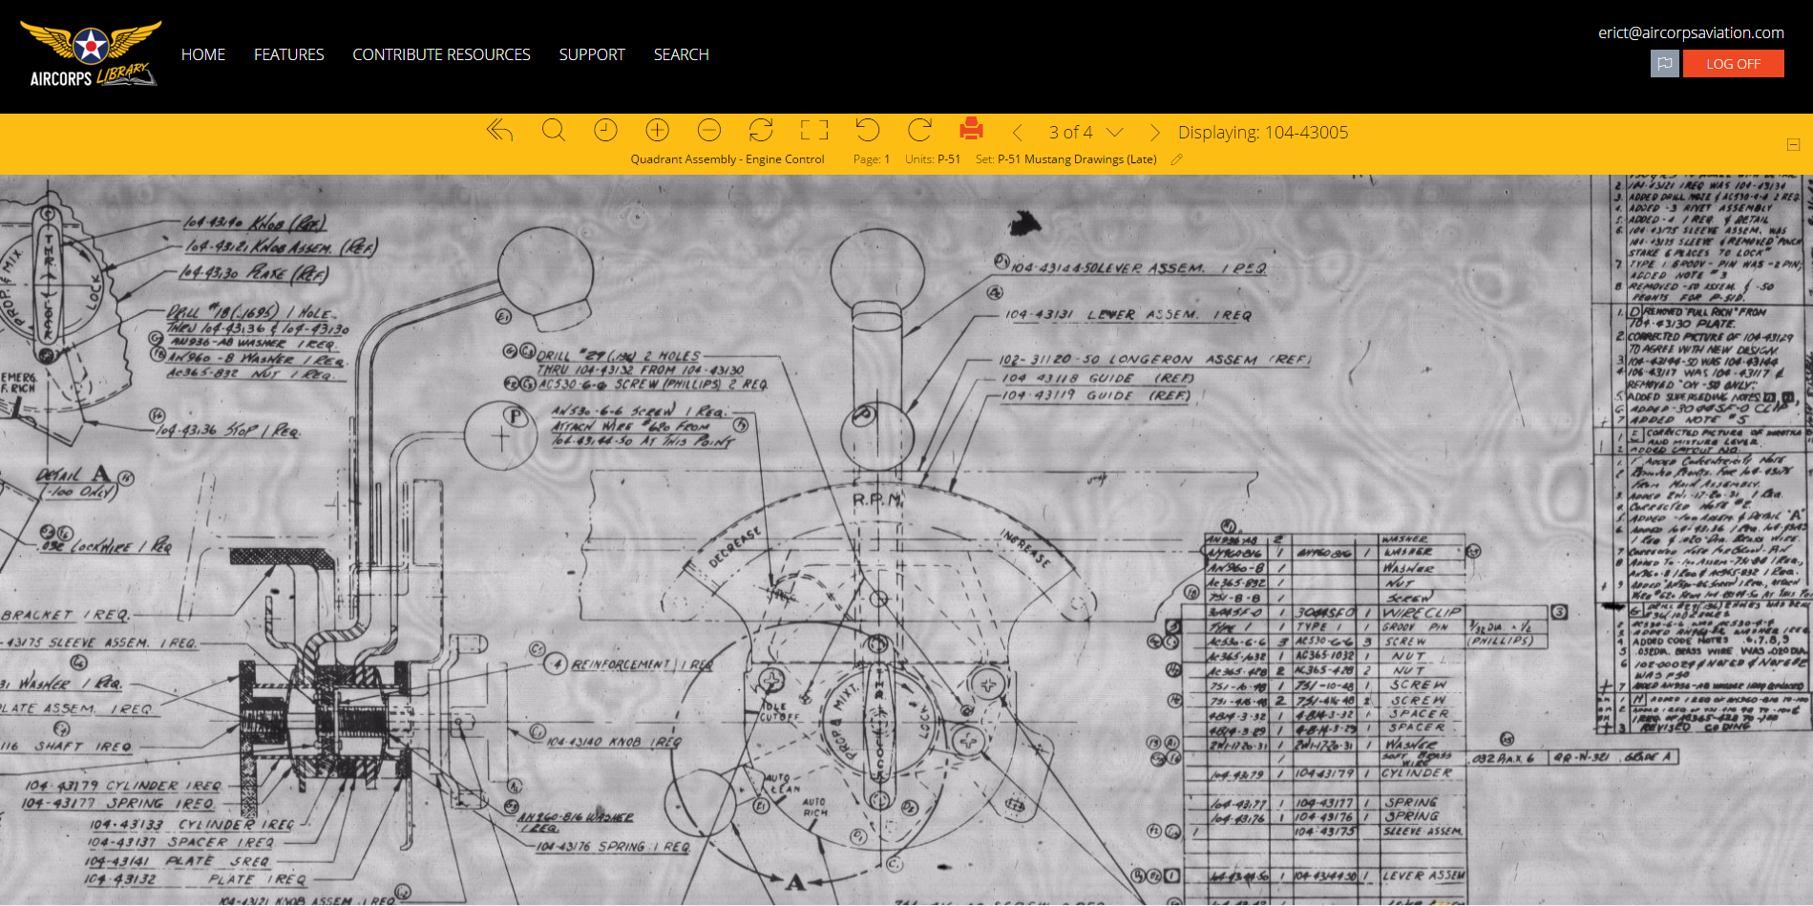The width and height of the screenshot is (1813, 906).
Task: Open the CONTRIBUTE RESOURCES menu item
Action: click(441, 54)
